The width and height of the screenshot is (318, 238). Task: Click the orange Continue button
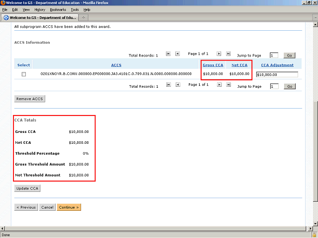(x=69, y=207)
